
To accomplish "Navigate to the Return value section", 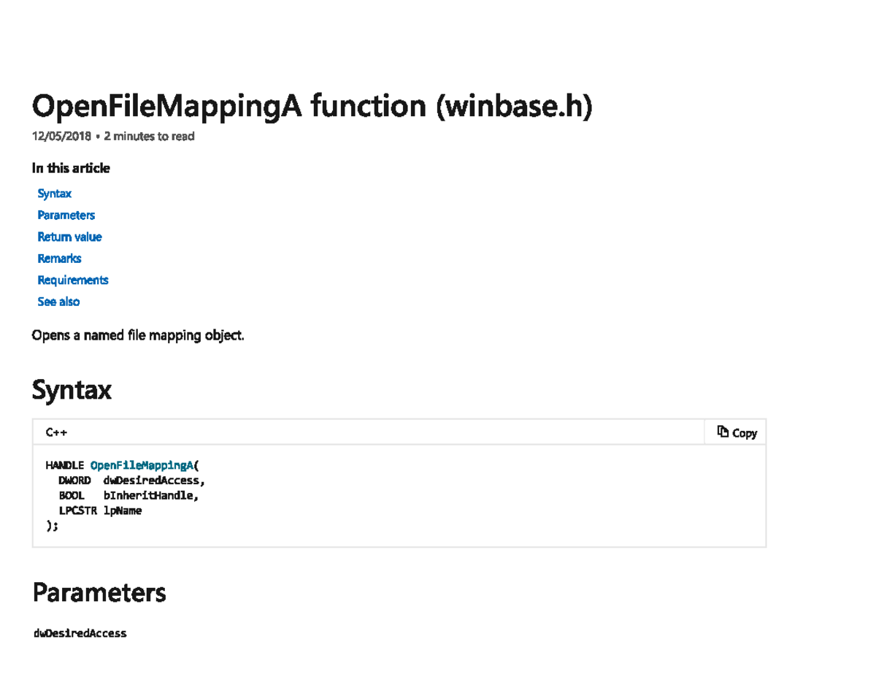I will [69, 237].
